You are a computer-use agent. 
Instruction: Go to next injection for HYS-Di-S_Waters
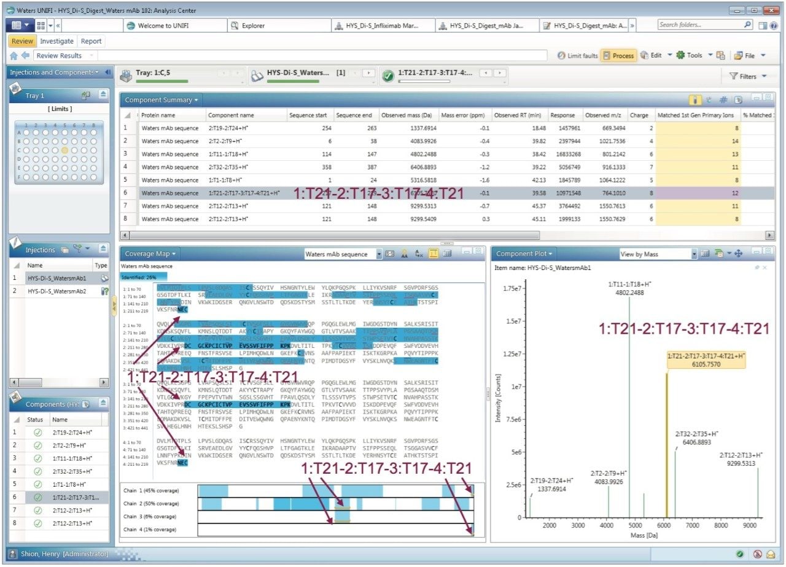click(x=368, y=73)
